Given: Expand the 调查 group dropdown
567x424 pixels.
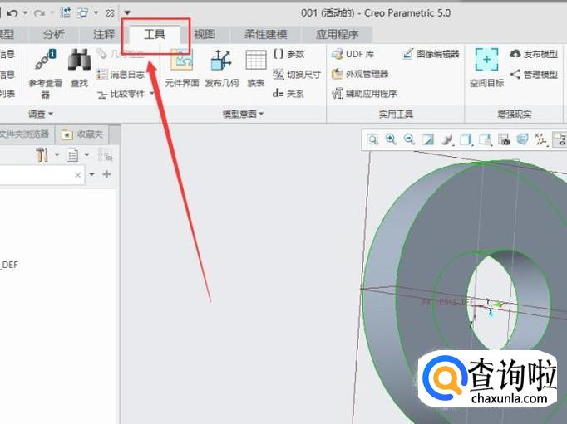Looking at the screenshot, I should 41,114.
